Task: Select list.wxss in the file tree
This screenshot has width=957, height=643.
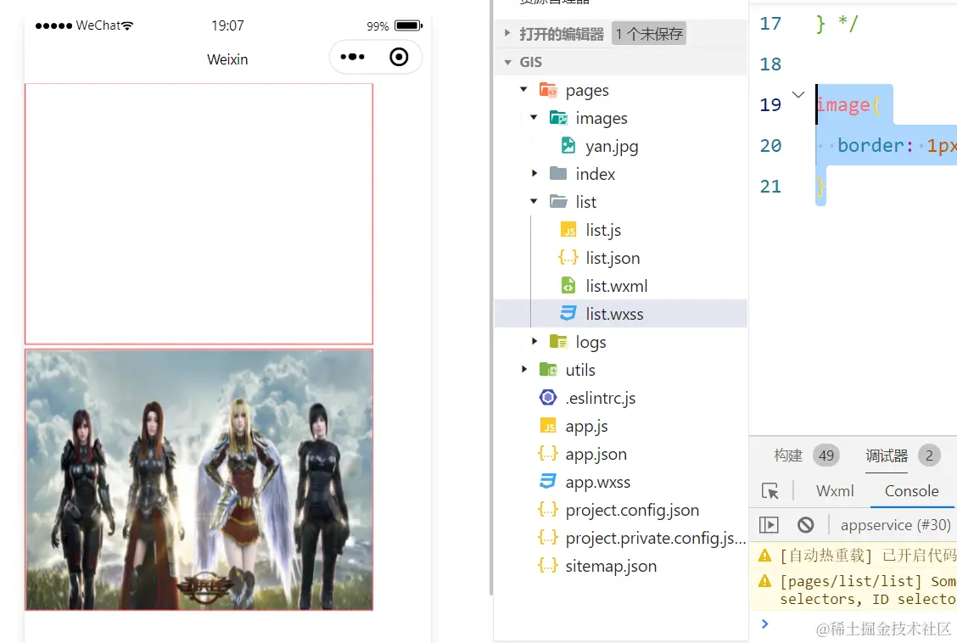Action: pyautogui.click(x=621, y=314)
